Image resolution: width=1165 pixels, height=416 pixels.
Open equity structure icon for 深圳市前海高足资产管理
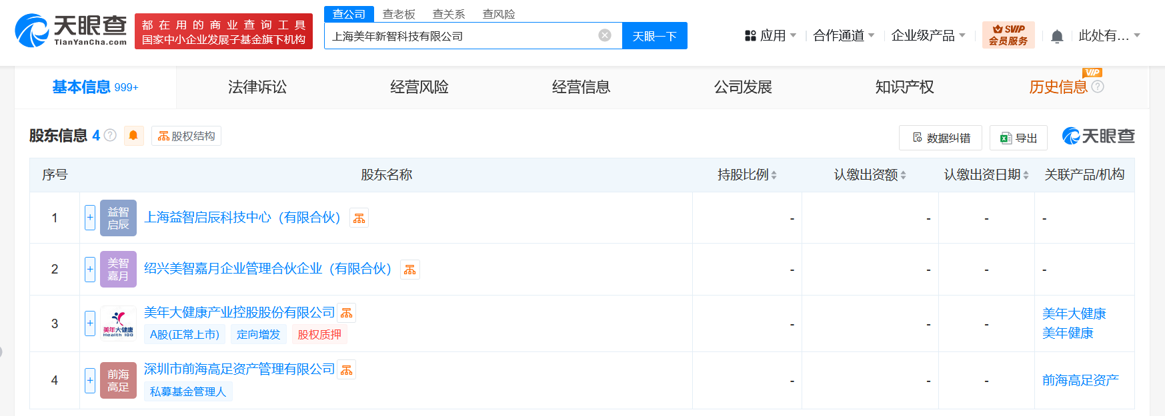[x=347, y=370]
